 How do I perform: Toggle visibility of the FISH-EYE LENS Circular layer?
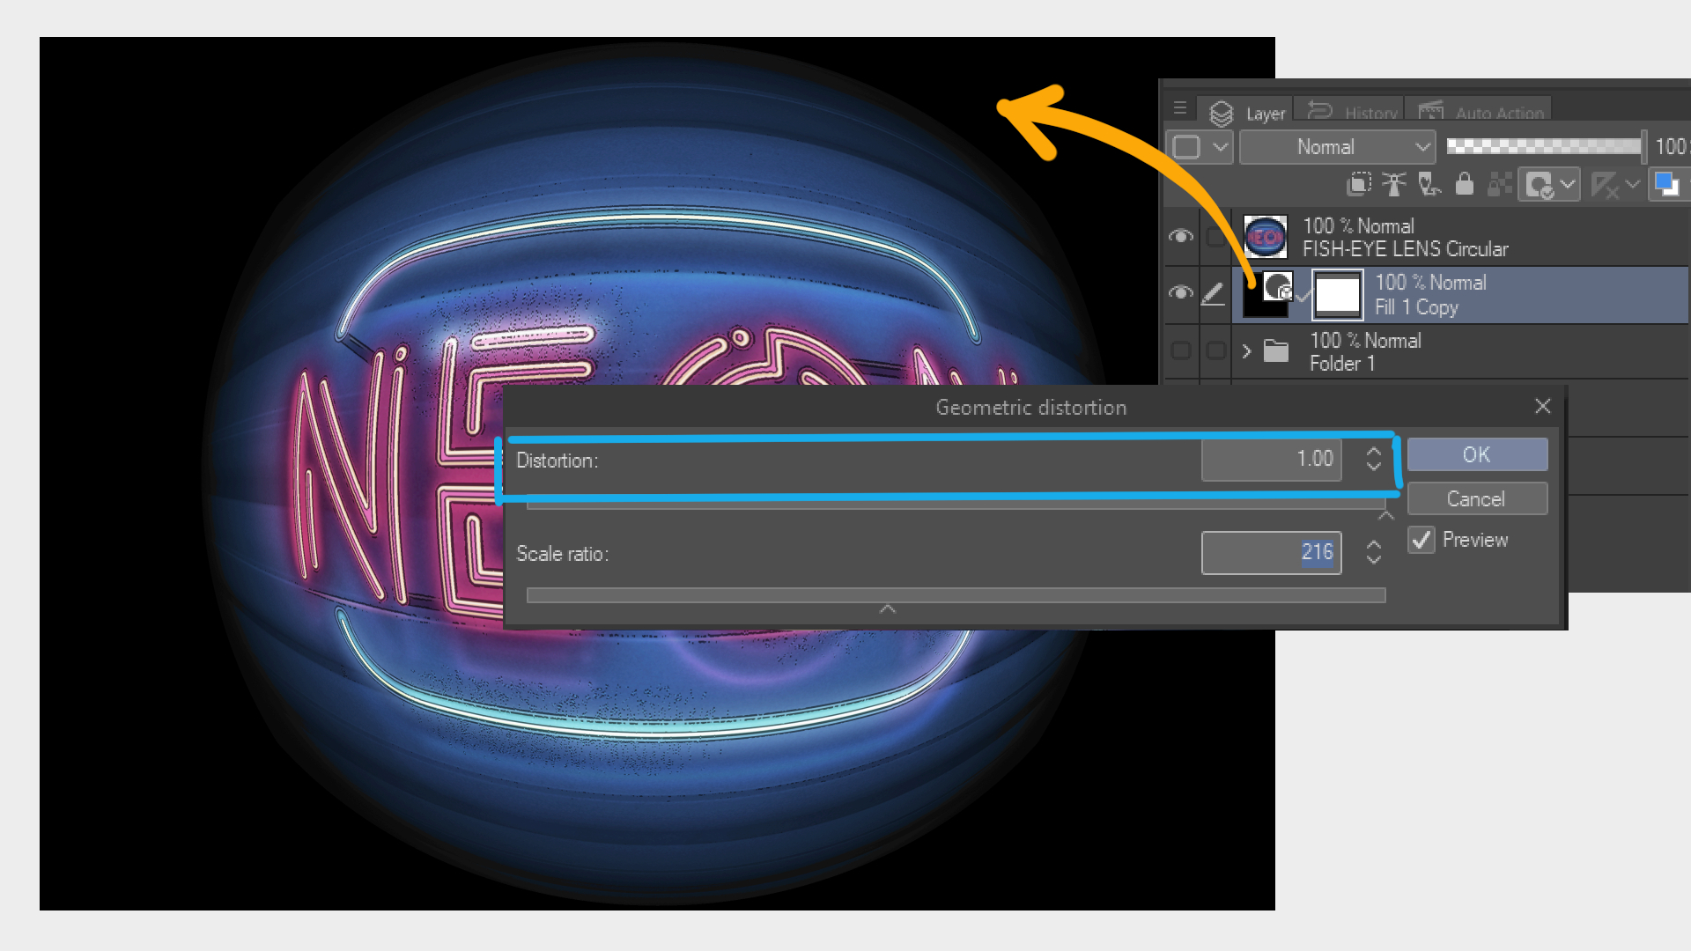tap(1181, 237)
